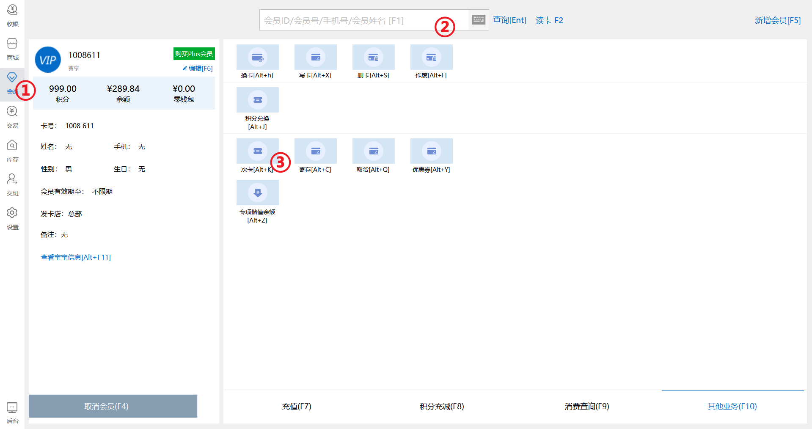Open 查看宝宝信息 link

[75, 257]
